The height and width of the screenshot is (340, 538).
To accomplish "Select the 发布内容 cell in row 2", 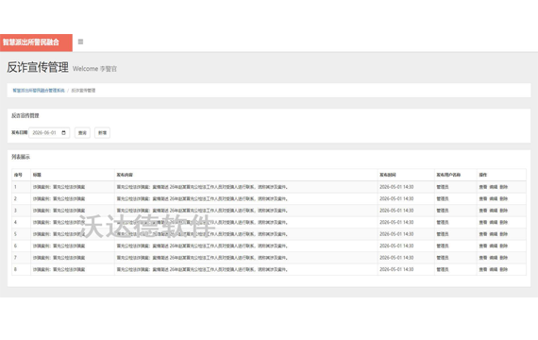I will point(245,199).
